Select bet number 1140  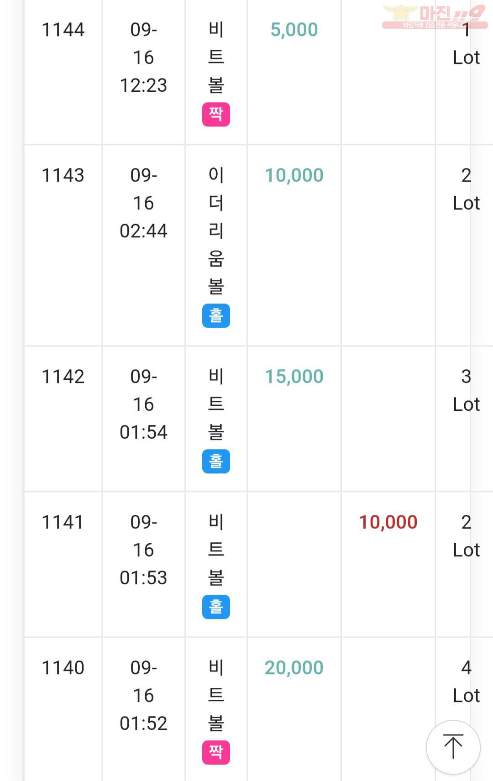[x=63, y=668]
